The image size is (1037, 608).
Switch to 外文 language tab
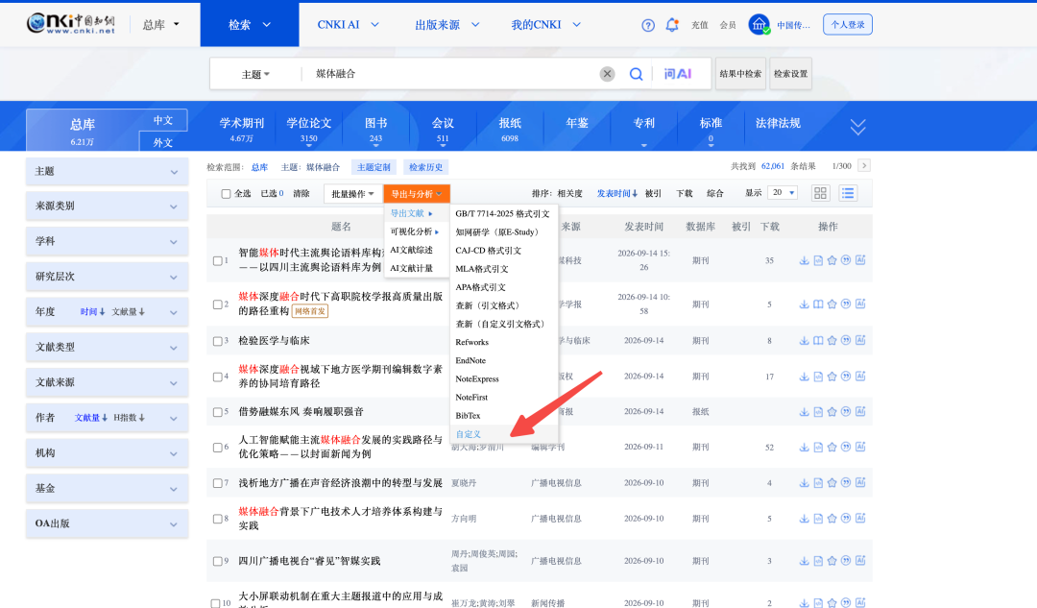(163, 142)
